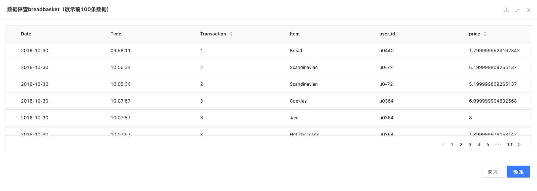
Task: Open page 2 of results
Action: pyautogui.click(x=461, y=144)
